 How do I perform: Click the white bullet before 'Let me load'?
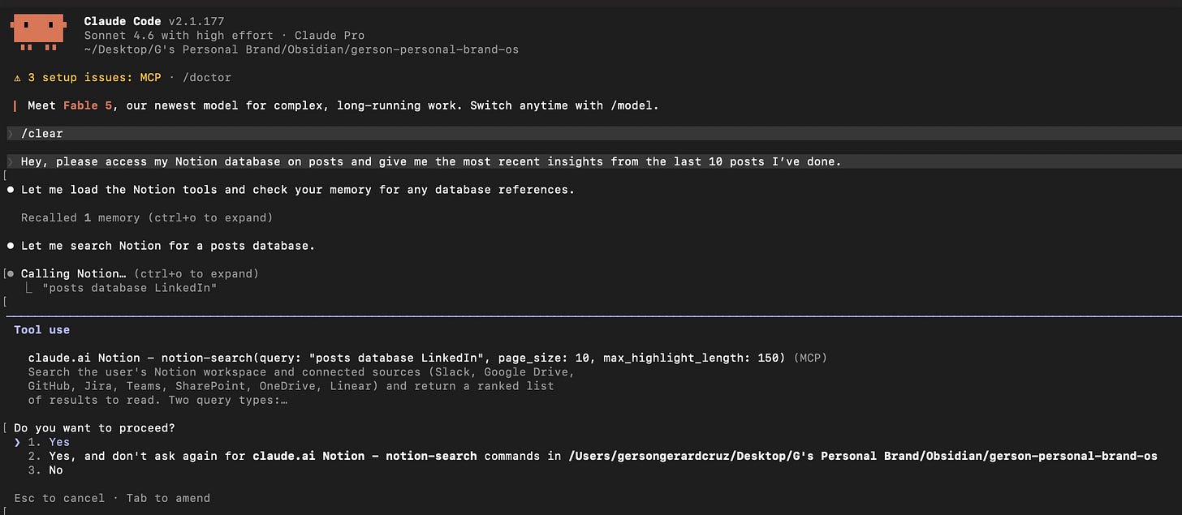tap(11, 190)
